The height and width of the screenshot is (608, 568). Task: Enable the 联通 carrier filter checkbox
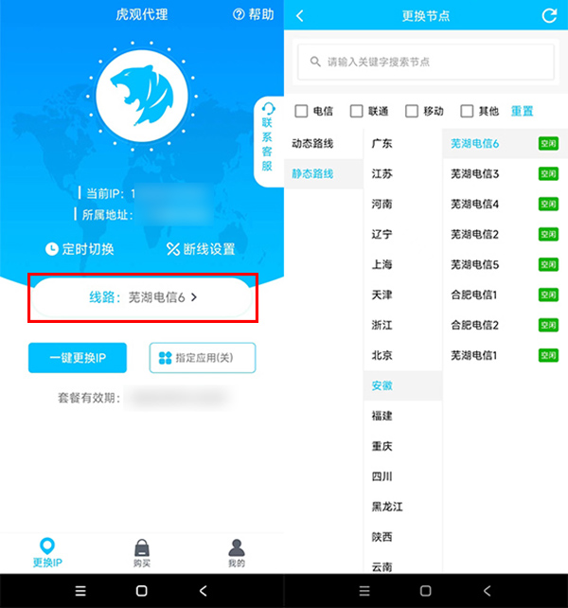coord(357,111)
